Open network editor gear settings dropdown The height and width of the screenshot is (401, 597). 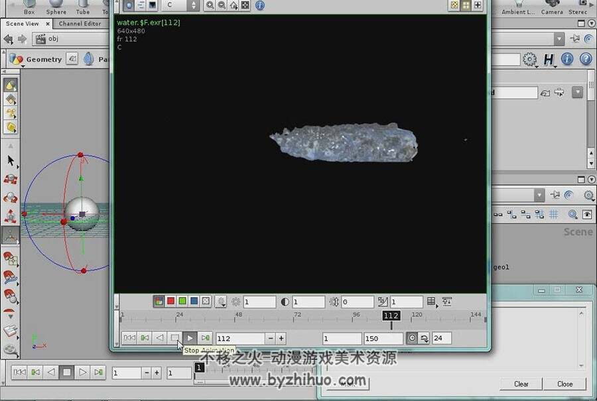click(588, 195)
